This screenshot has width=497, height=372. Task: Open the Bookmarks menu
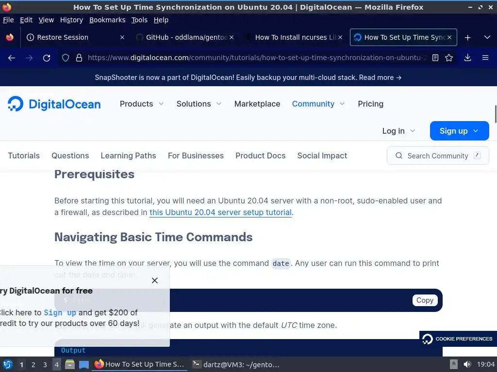[x=107, y=20]
